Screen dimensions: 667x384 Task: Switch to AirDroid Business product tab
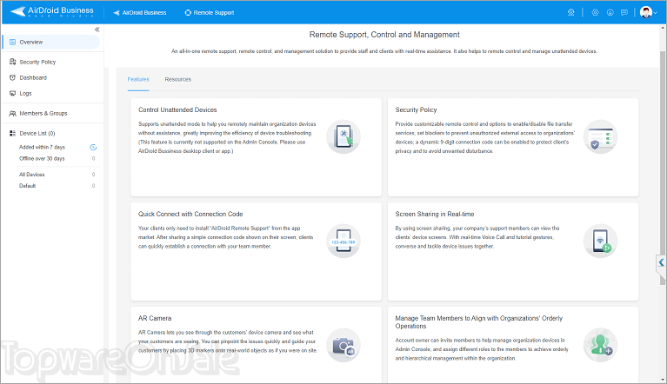tap(139, 13)
